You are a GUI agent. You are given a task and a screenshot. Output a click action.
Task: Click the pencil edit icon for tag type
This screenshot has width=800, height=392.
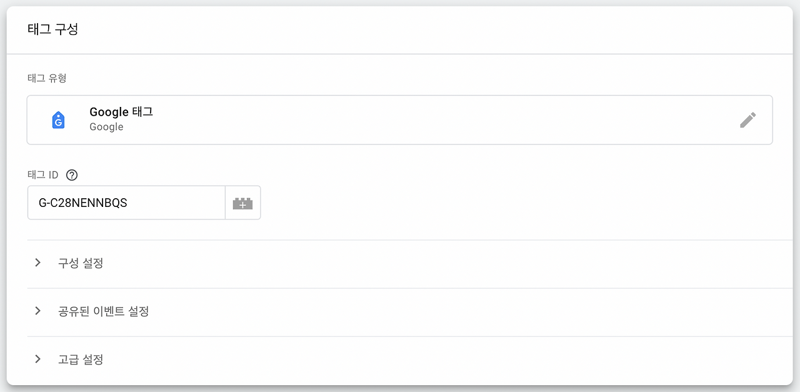(747, 120)
